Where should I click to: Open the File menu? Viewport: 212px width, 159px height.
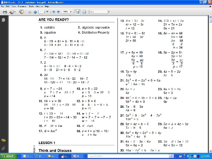(x=2, y=6)
